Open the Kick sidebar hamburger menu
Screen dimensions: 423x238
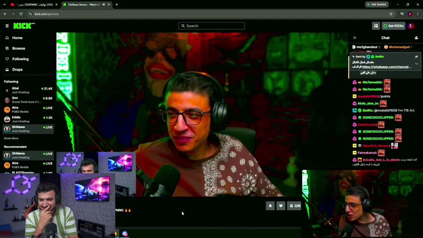click(7, 26)
